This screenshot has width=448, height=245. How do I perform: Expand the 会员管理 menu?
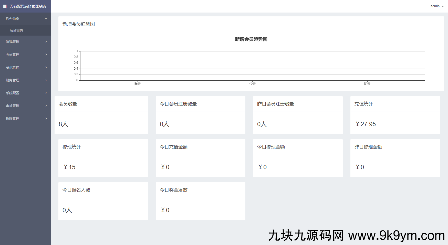coord(13,55)
